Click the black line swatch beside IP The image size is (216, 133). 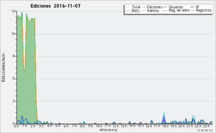193,7
